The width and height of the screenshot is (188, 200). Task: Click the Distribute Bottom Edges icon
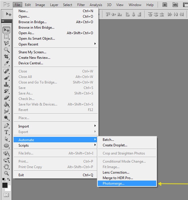tap(162, 14)
